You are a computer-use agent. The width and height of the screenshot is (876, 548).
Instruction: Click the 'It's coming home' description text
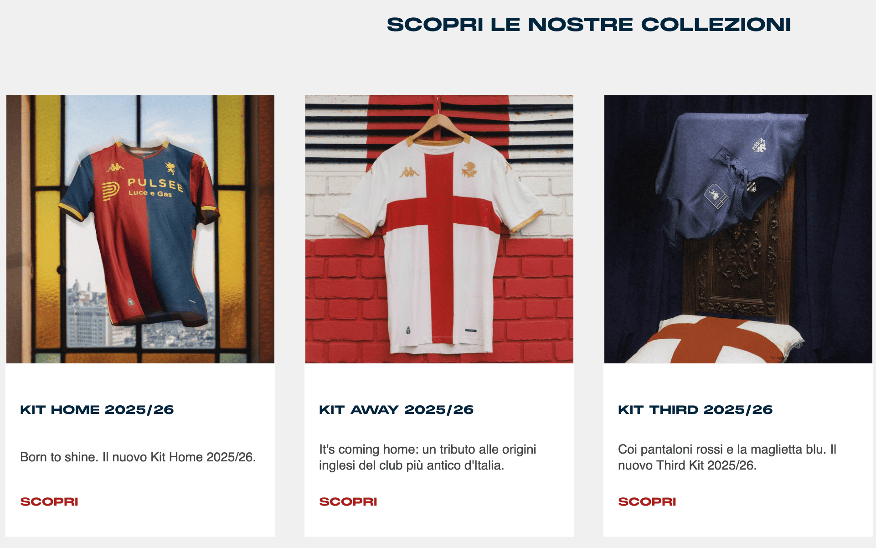[428, 457]
